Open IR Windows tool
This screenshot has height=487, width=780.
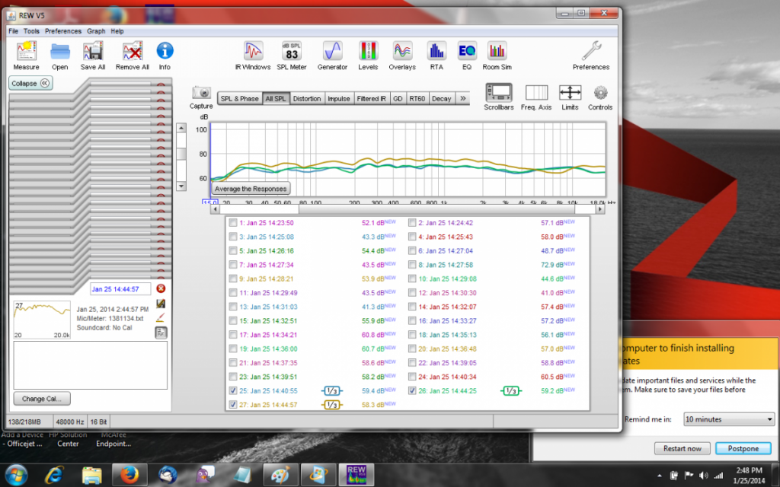pos(253,51)
